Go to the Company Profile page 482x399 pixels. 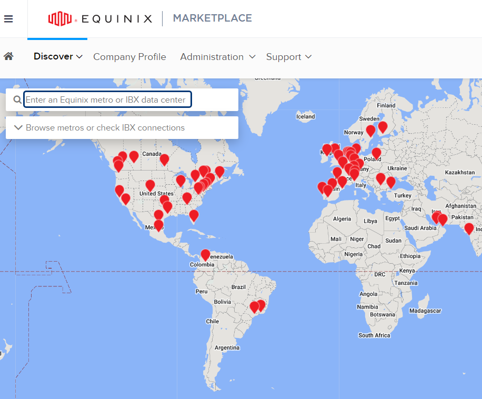(129, 57)
